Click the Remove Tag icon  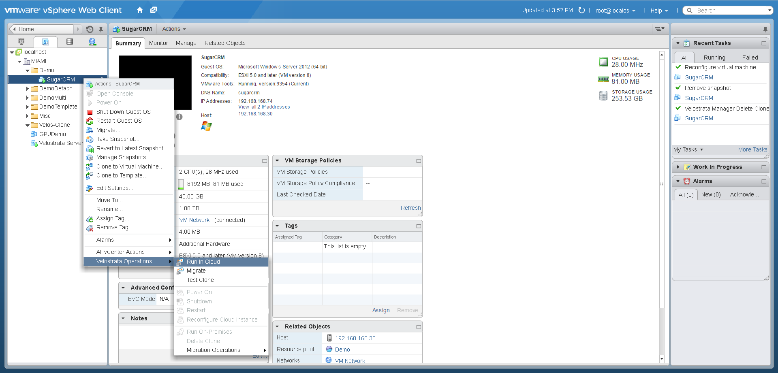click(x=90, y=228)
